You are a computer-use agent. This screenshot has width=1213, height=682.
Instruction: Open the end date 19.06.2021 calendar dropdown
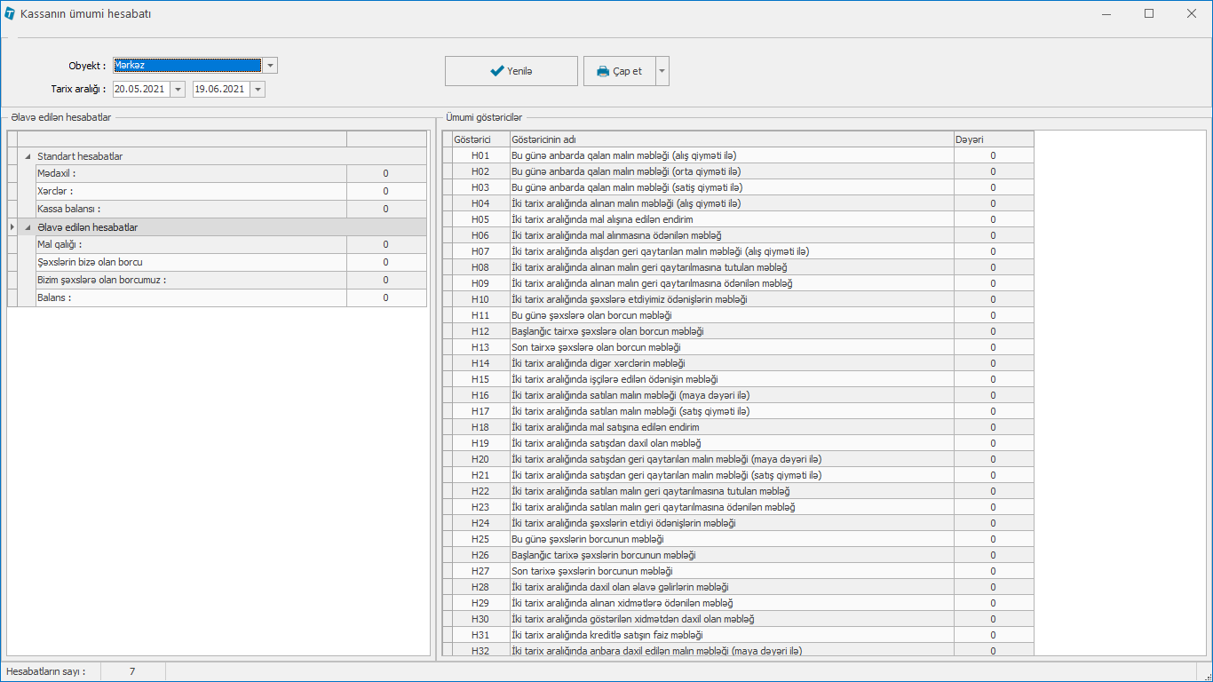coord(258,89)
